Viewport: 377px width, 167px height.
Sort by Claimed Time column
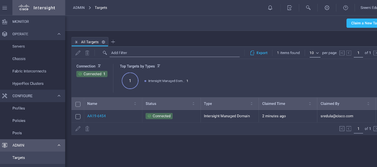[310, 103]
